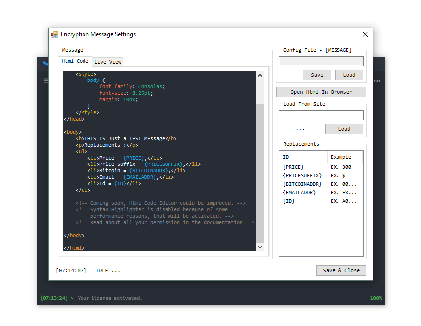Open the hamburger menu behind the dialog
Image resolution: width=421 pixels, height=326 pixels.
click(x=46, y=81)
